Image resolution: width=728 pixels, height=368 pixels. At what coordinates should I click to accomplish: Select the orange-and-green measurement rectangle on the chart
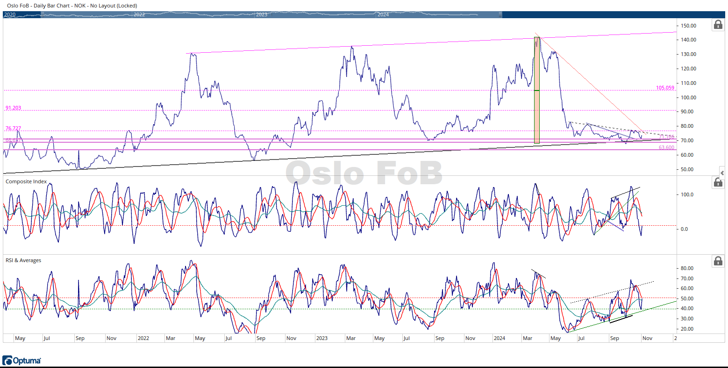(x=536, y=90)
